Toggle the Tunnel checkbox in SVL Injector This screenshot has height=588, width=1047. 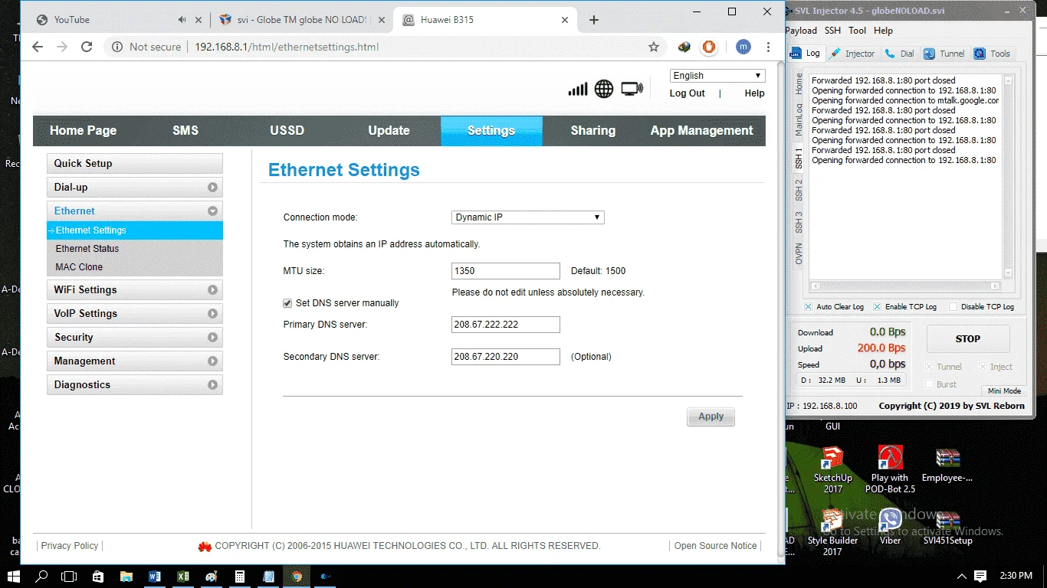tap(930, 367)
